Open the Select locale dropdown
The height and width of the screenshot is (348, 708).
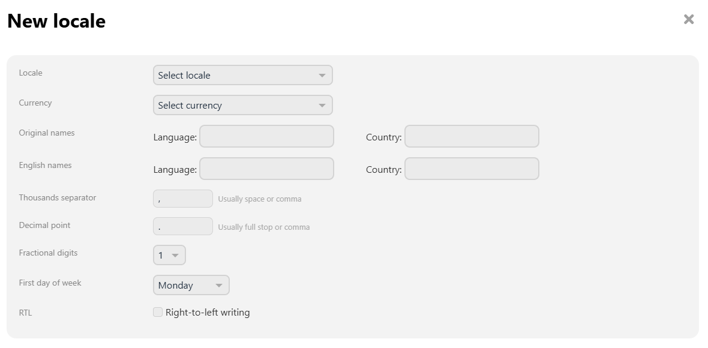pyautogui.click(x=243, y=75)
